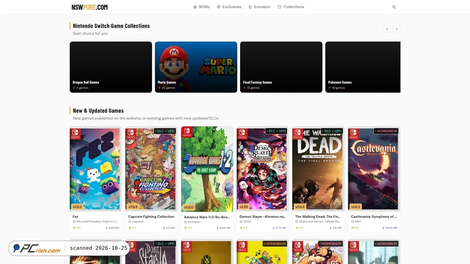Click the HOMEBREW badge on Castlevania
The image size is (470, 264).
point(386,131)
